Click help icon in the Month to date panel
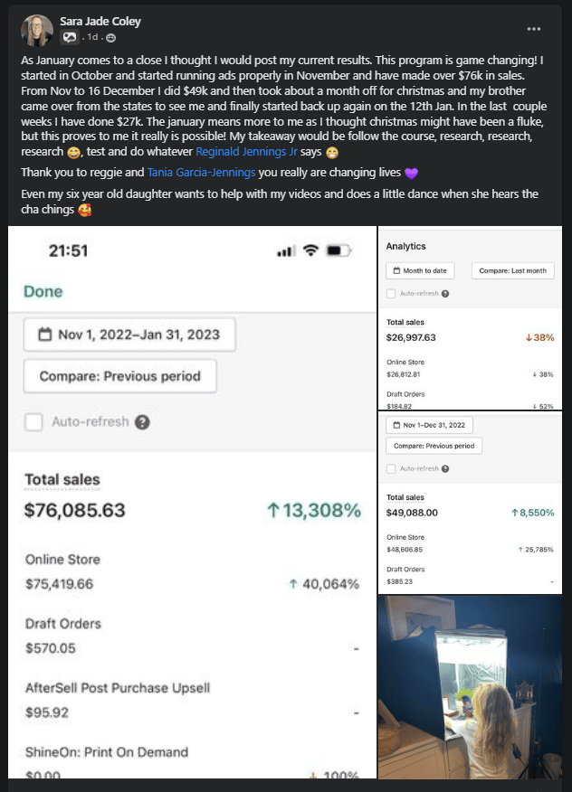This screenshot has width=572, height=792. (445, 294)
